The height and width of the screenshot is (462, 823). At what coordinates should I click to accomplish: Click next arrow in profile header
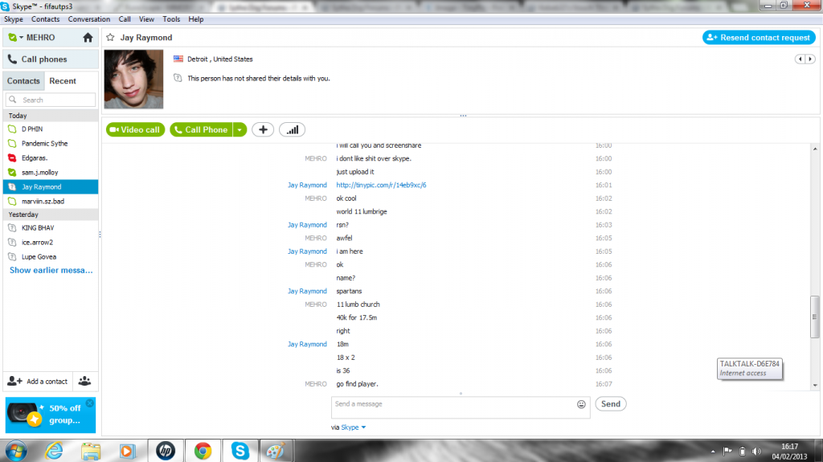(810, 59)
